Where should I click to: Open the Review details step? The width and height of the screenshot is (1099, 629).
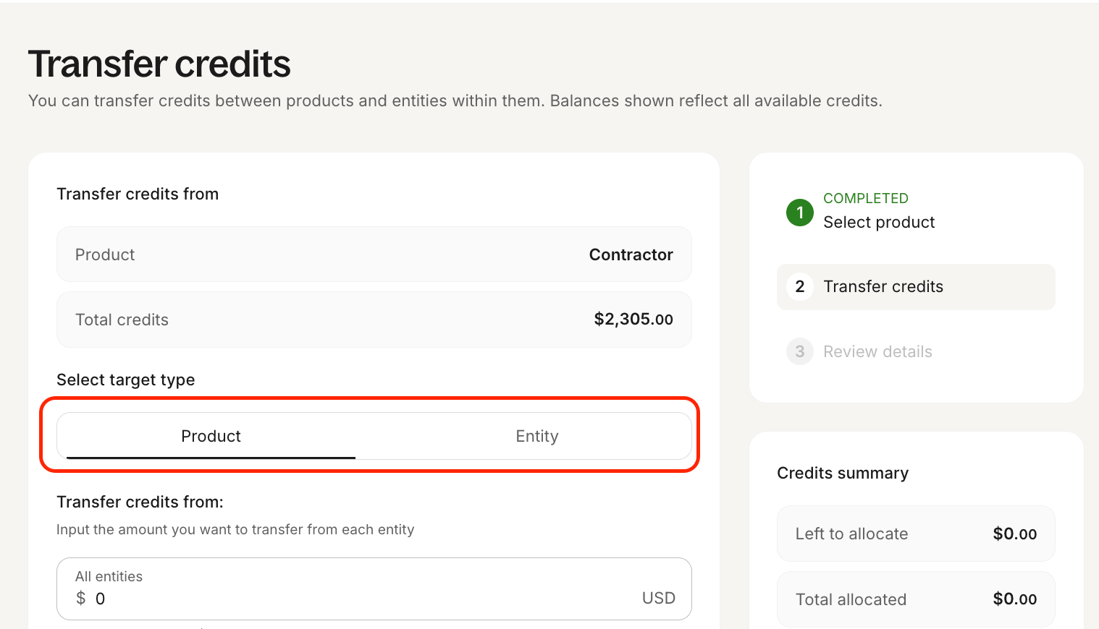click(x=877, y=352)
